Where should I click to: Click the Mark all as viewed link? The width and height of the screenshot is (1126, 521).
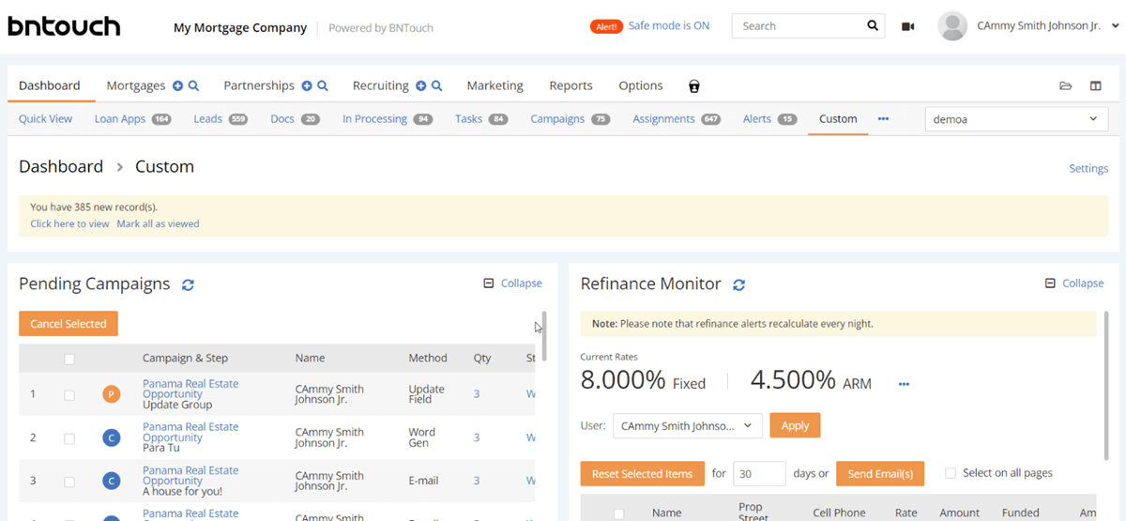[x=158, y=223]
